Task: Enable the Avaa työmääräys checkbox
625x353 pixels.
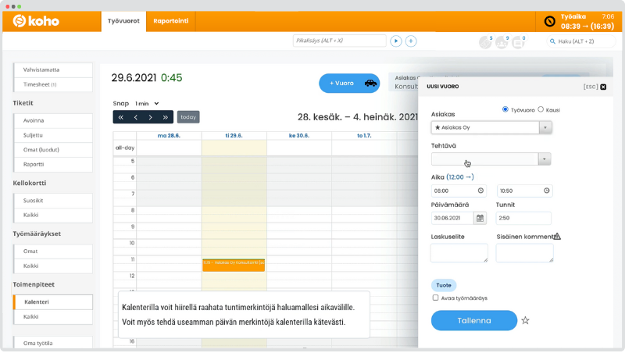Action: [435, 298]
